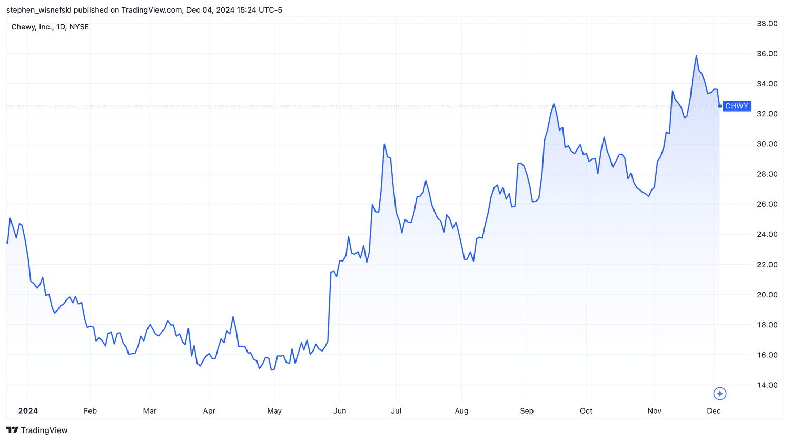Click the 16.00 price axis label
790x441 pixels.
767,355
